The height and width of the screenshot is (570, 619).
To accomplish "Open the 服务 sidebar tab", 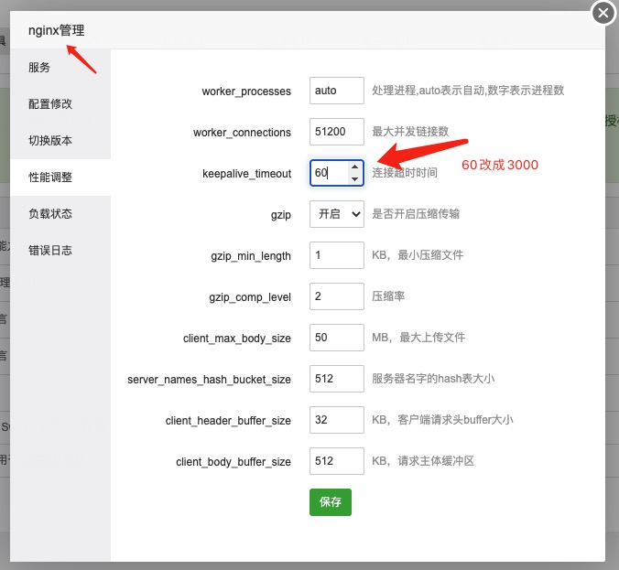I will click(60, 68).
